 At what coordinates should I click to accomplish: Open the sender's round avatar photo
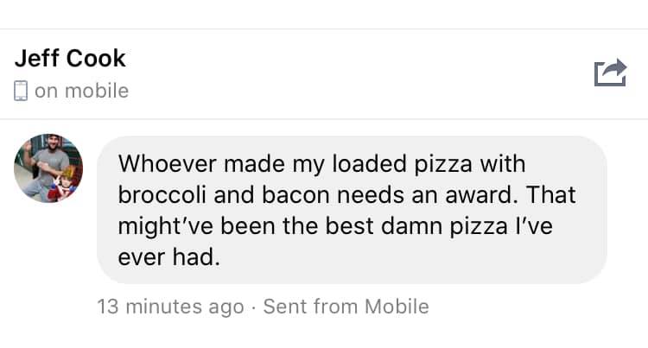48,168
